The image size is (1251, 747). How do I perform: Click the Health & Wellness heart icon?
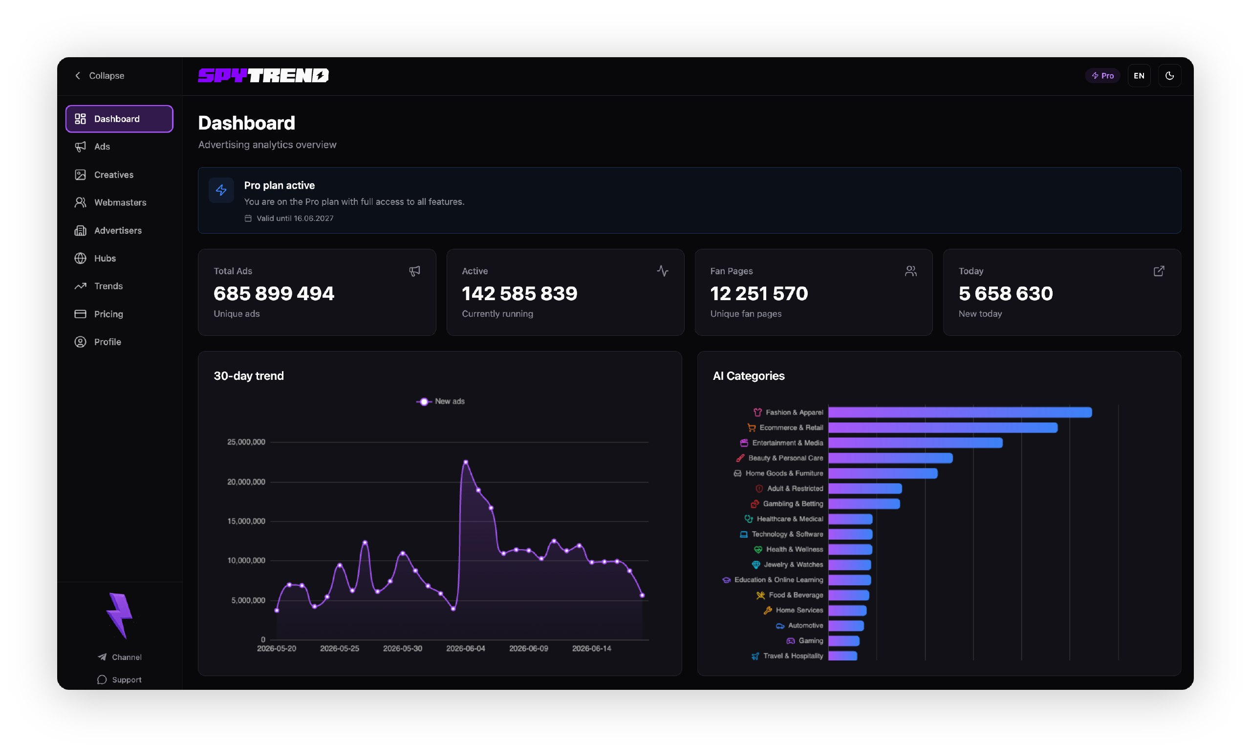click(758, 549)
